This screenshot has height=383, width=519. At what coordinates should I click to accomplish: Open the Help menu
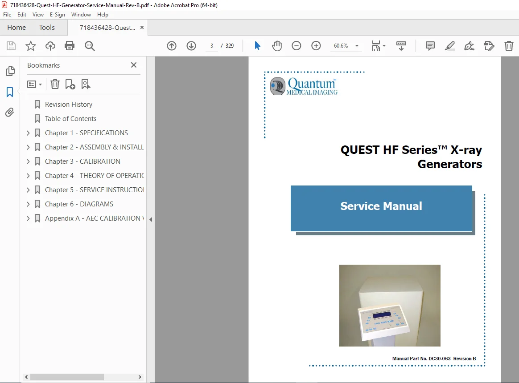[x=103, y=15]
